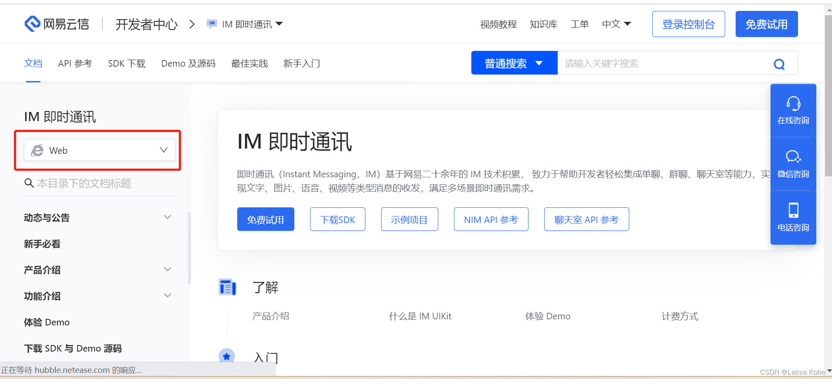Click the 下载SDK button
The width and height of the screenshot is (832, 379).
[x=338, y=219]
